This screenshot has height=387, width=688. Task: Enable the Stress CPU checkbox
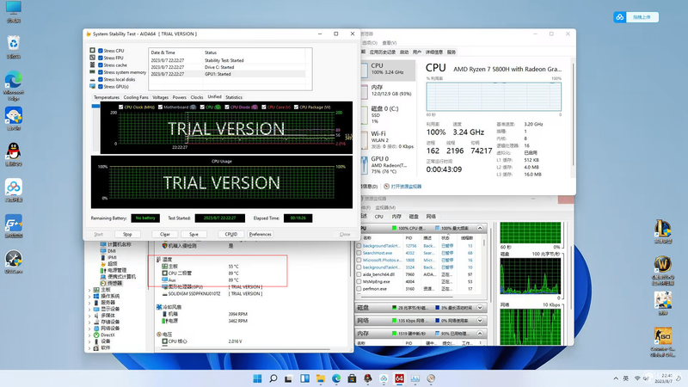pos(101,51)
